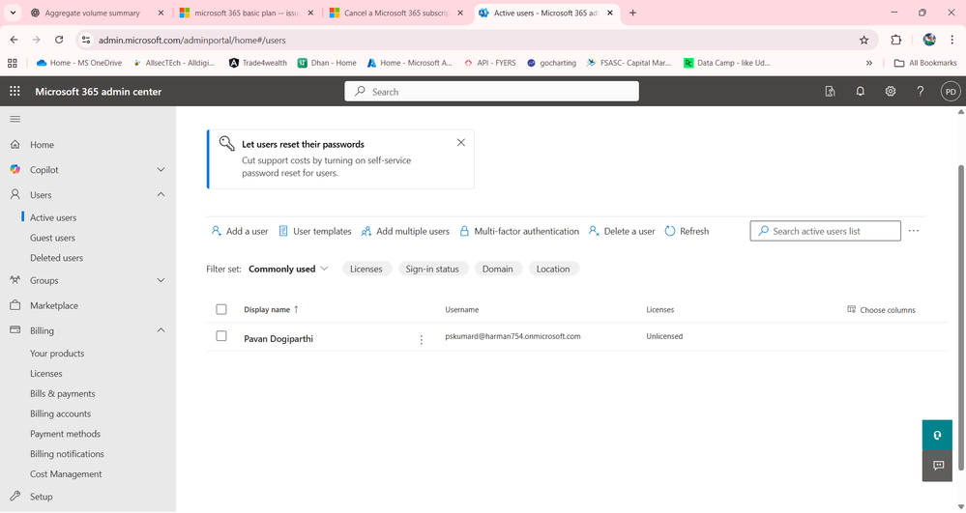966x513 pixels.
Task: Refresh the active users list
Action: pos(687,231)
